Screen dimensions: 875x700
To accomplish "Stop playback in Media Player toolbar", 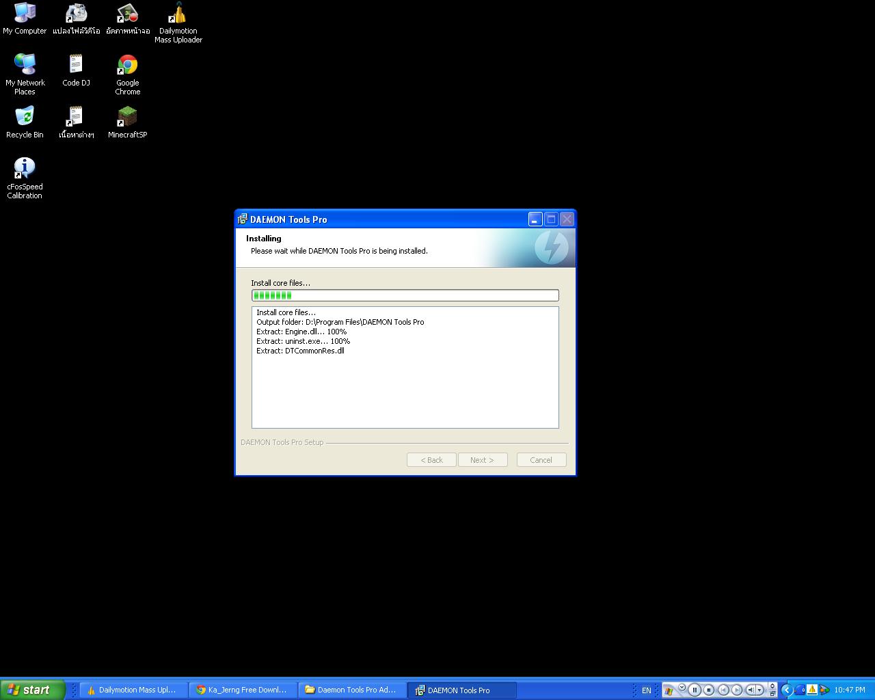I will coord(709,690).
